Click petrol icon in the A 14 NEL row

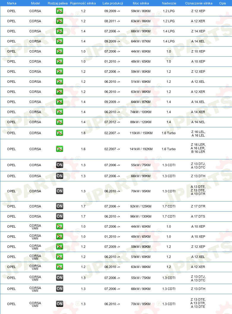pos(59,122)
